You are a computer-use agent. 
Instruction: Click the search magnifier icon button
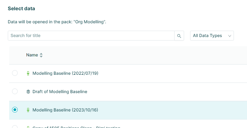(x=179, y=36)
